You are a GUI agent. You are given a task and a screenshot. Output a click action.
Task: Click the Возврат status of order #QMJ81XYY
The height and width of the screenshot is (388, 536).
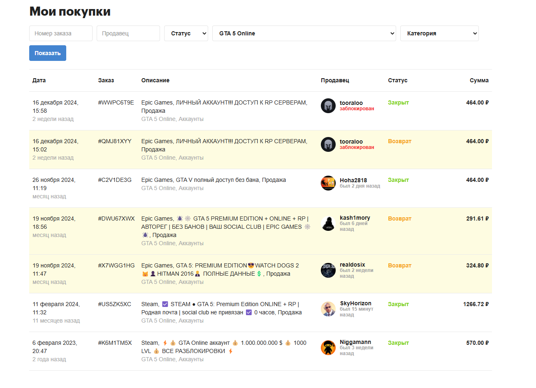click(400, 141)
